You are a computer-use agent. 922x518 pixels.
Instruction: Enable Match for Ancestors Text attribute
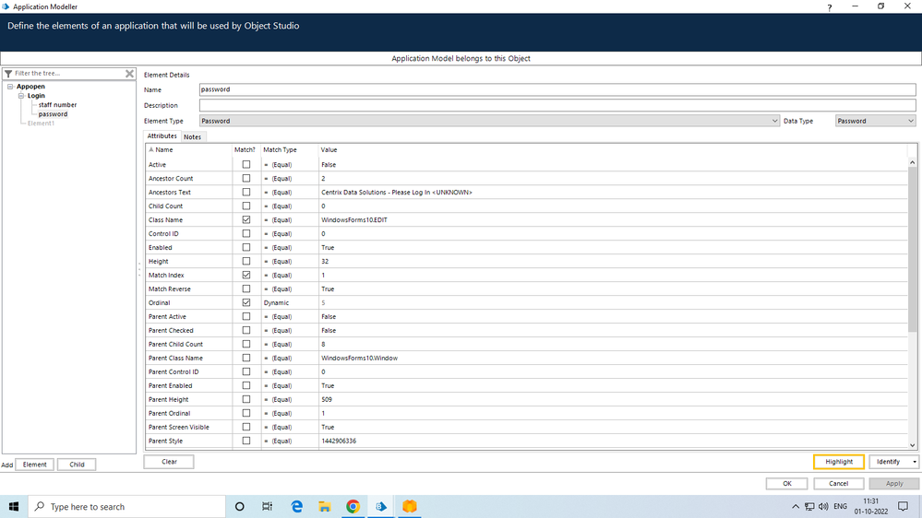coord(245,192)
